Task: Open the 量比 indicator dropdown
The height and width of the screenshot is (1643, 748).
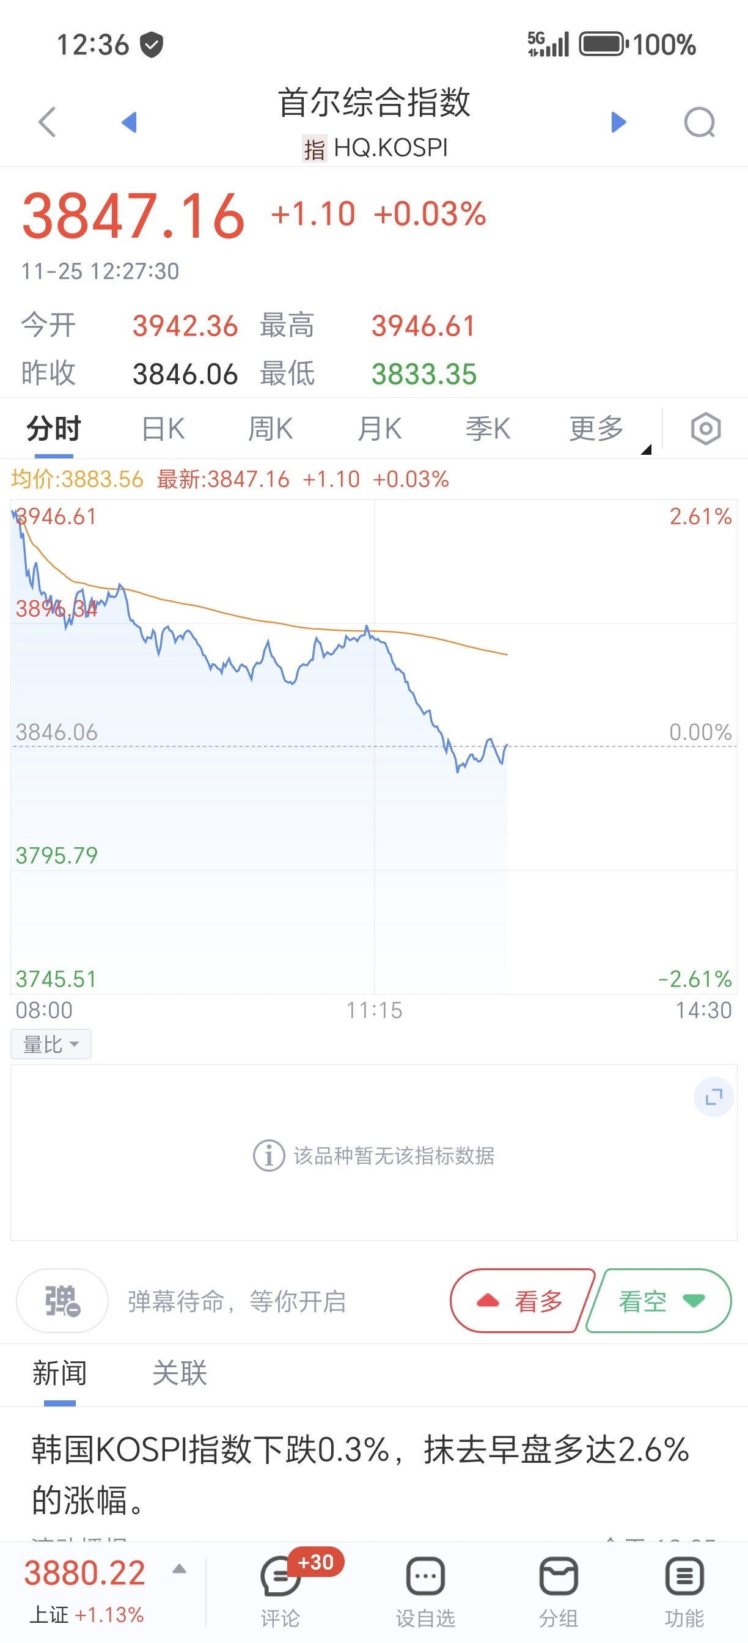Action: pos(51,1044)
